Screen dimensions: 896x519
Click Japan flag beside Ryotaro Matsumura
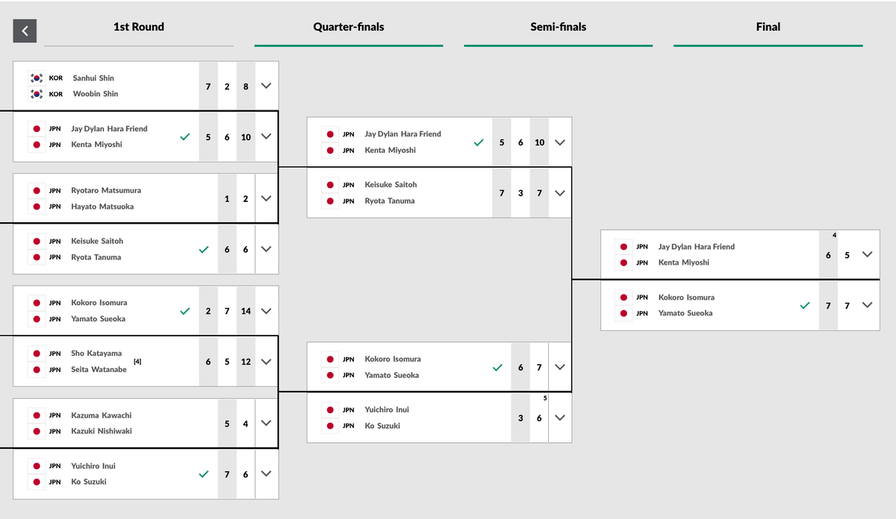pos(36,191)
